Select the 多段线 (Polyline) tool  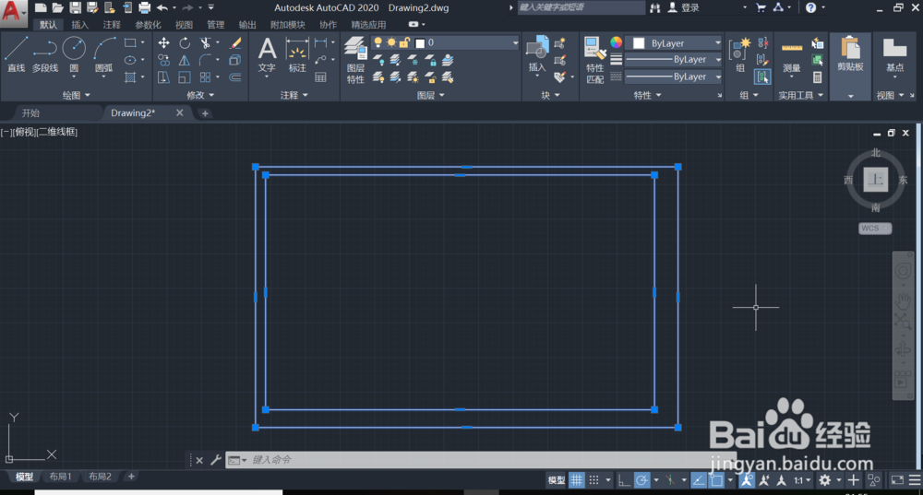pyautogui.click(x=45, y=54)
